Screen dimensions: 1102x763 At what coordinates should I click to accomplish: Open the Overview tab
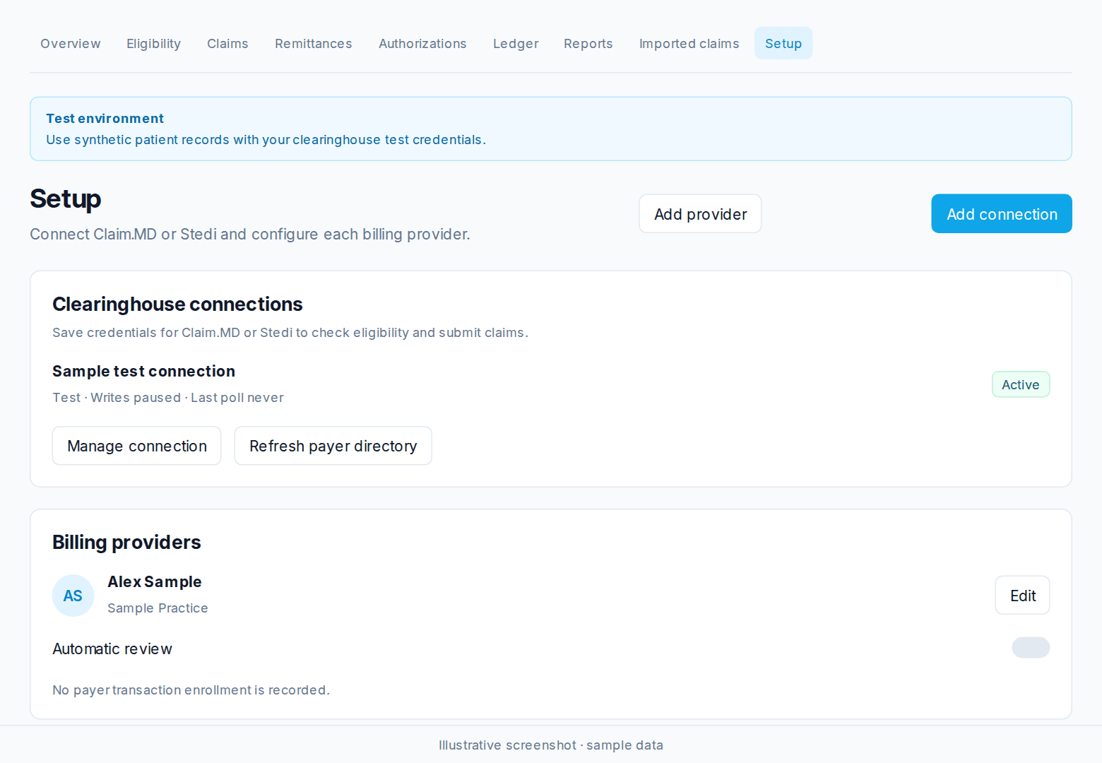tap(71, 44)
